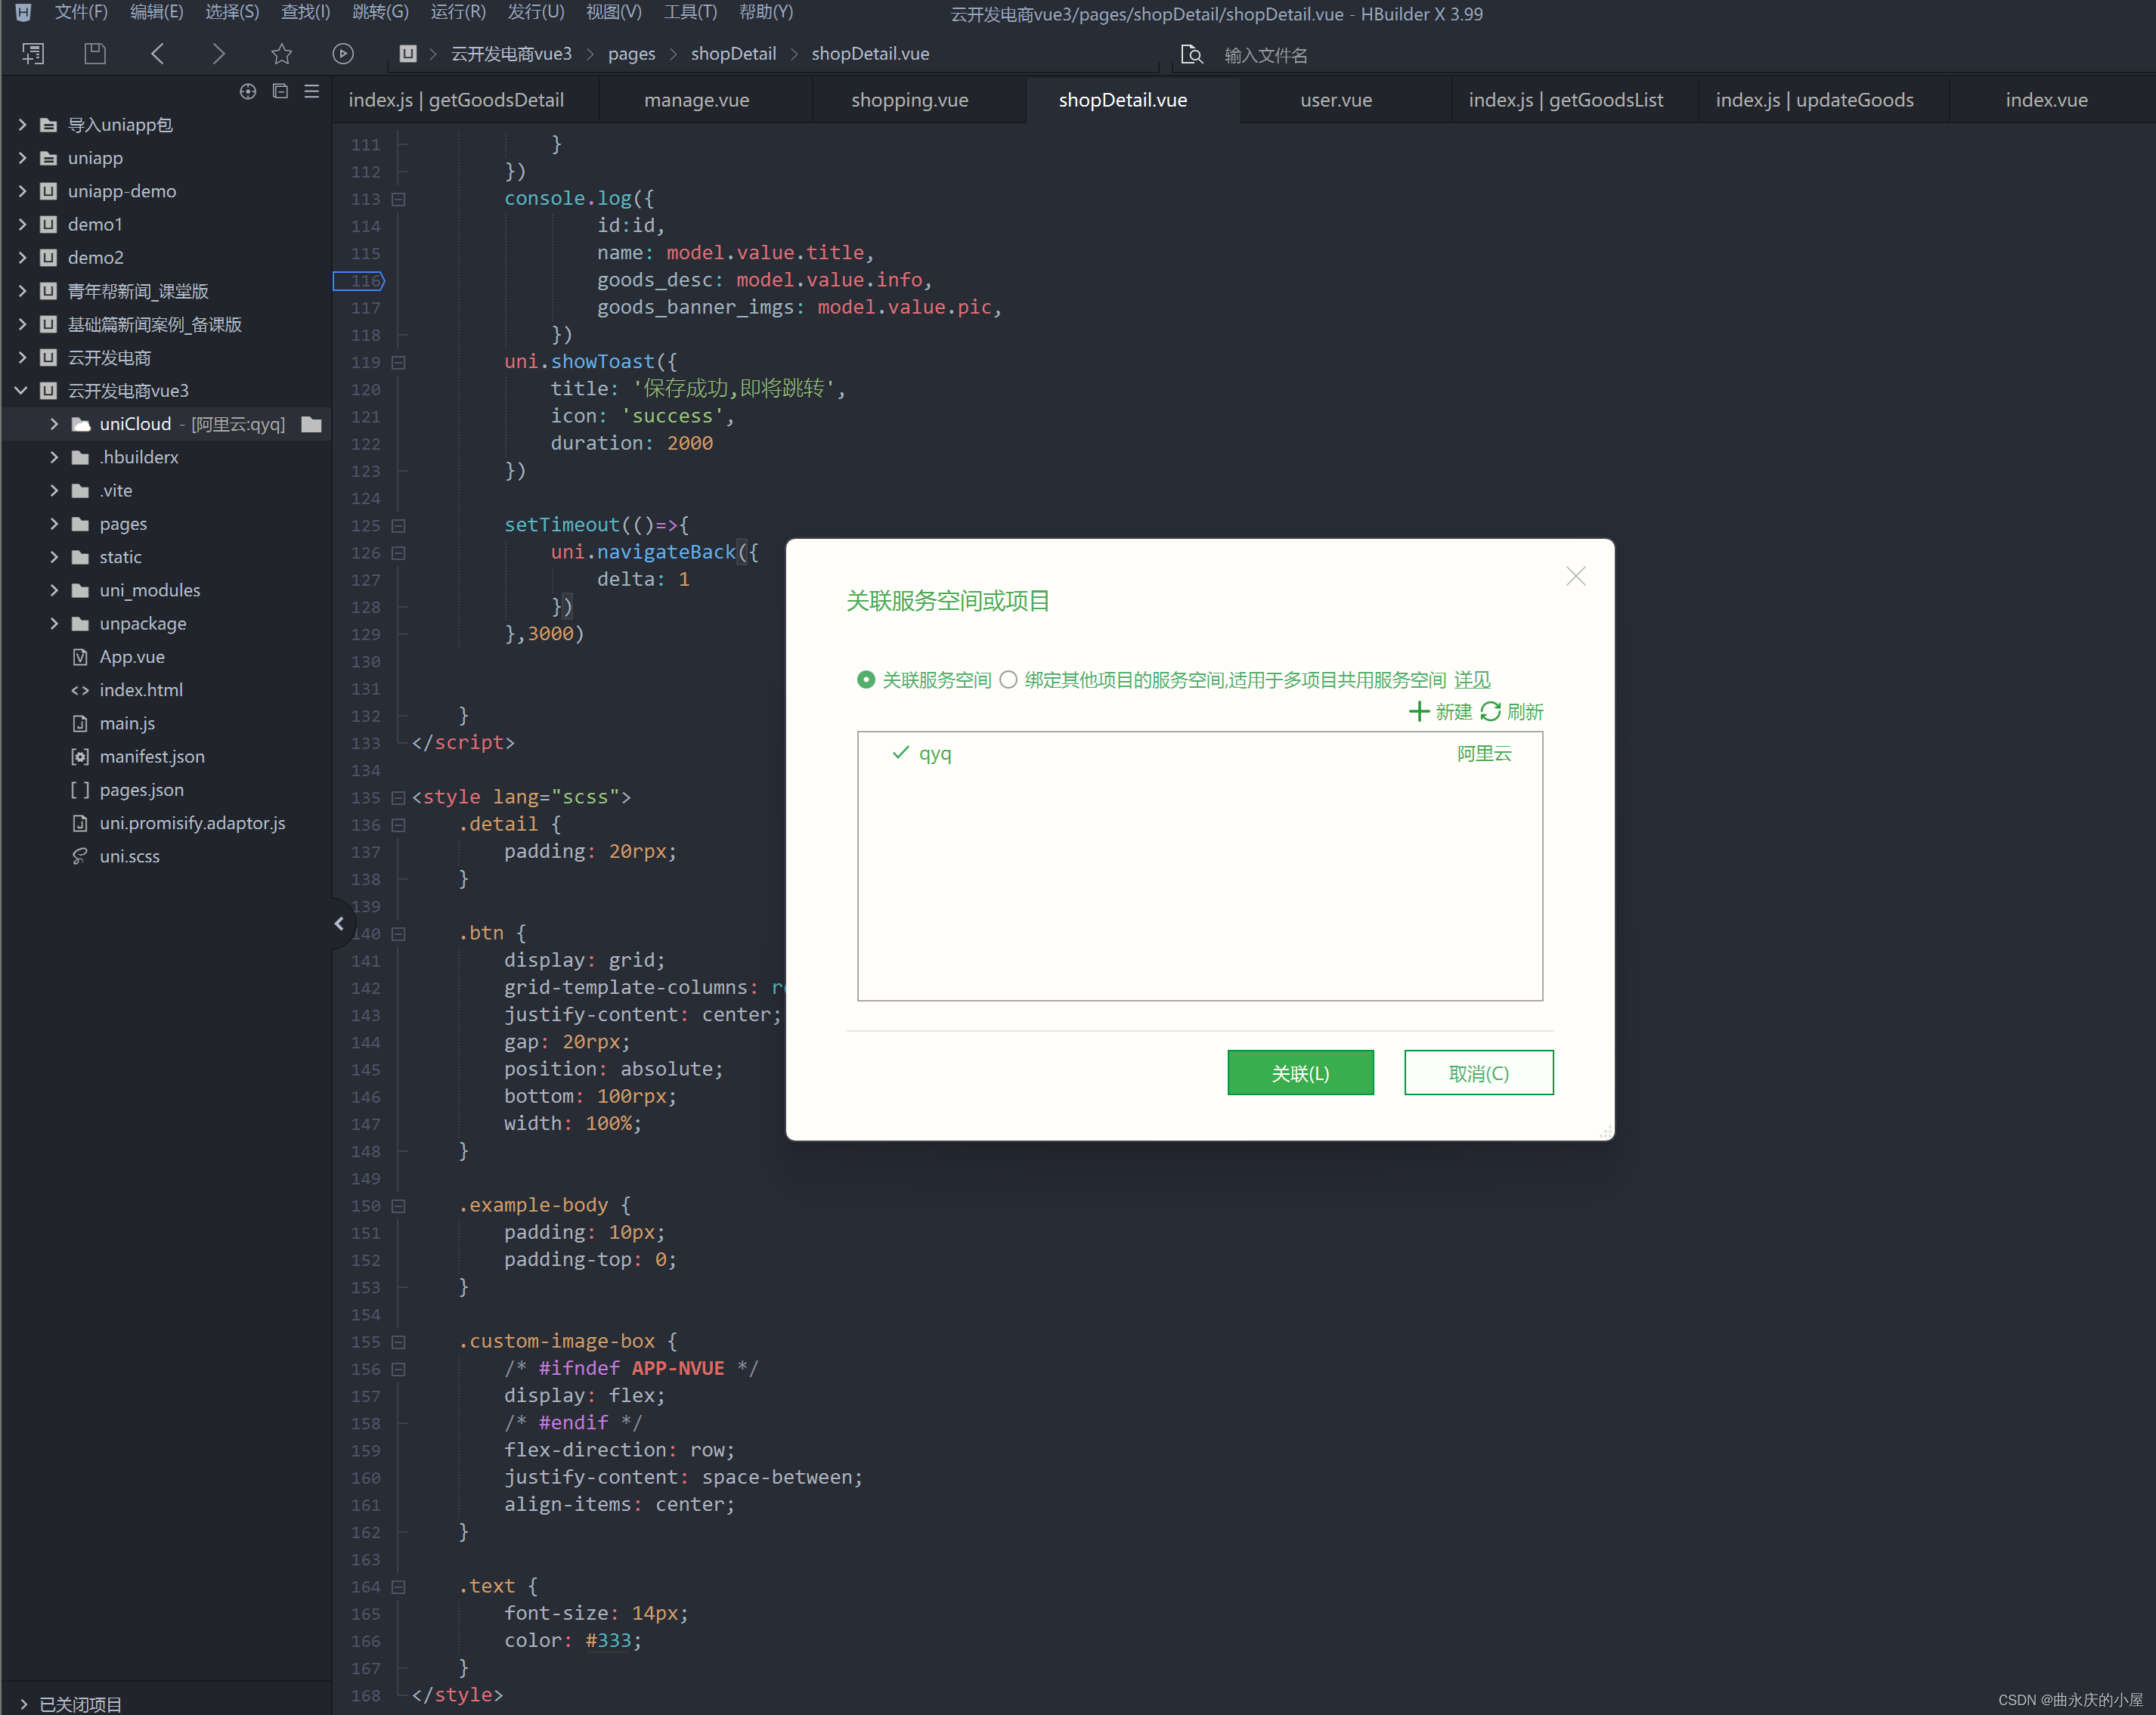Open the manifest.json file

[x=152, y=756]
